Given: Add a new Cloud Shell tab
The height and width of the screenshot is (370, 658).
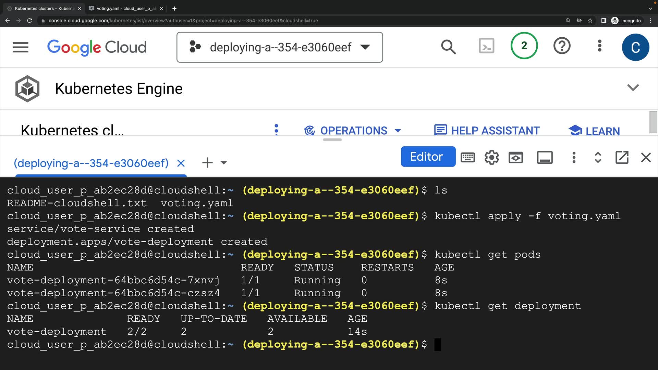Looking at the screenshot, I should click(x=207, y=163).
